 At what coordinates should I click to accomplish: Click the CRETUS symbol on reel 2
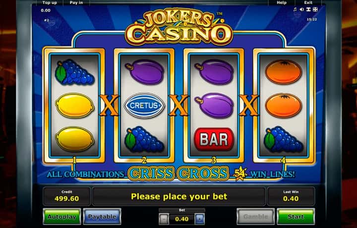pos(144,106)
